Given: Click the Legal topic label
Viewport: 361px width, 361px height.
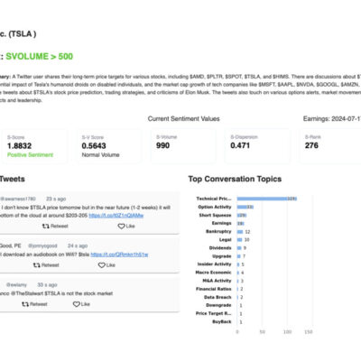Looking at the screenshot, I should 226,240.
